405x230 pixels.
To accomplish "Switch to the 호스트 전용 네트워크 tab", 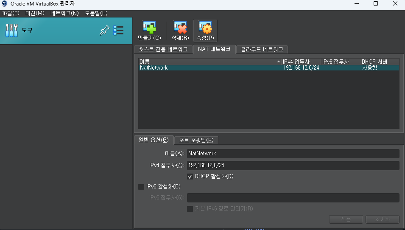I will click(x=163, y=49).
